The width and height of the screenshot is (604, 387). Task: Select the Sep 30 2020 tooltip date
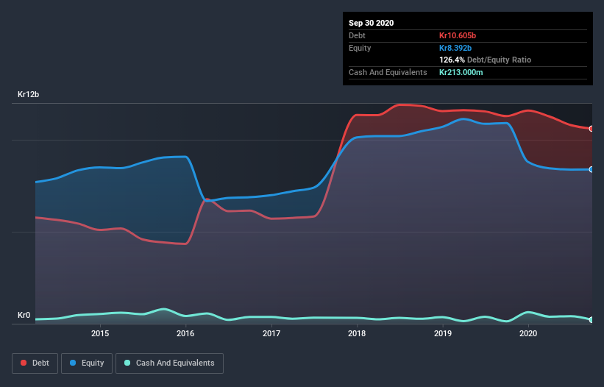(x=371, y=23)
